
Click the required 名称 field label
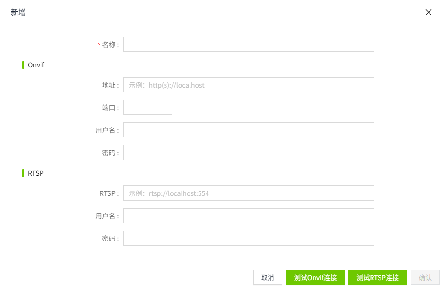[x=108, y=45]
